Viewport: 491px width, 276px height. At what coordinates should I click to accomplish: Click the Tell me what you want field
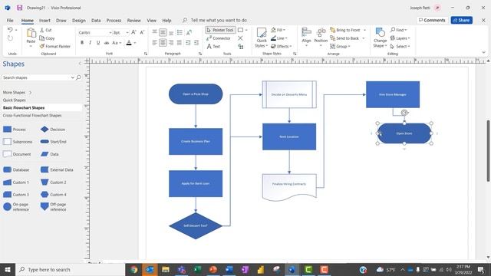coord(219,21)
